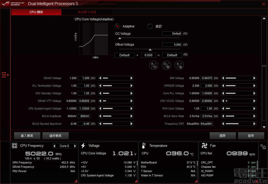The height and width of the screenshot is (184, 268).
Task: Click the CPU Core Voltage 1.021 reading
Action: [x=124, y=153]
